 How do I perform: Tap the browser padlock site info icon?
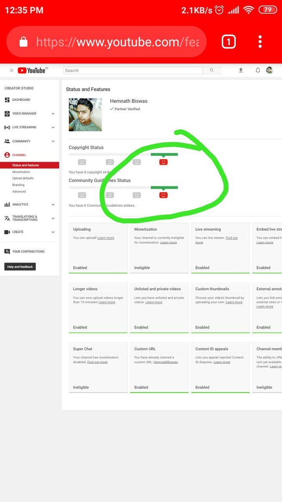point(23,41)
